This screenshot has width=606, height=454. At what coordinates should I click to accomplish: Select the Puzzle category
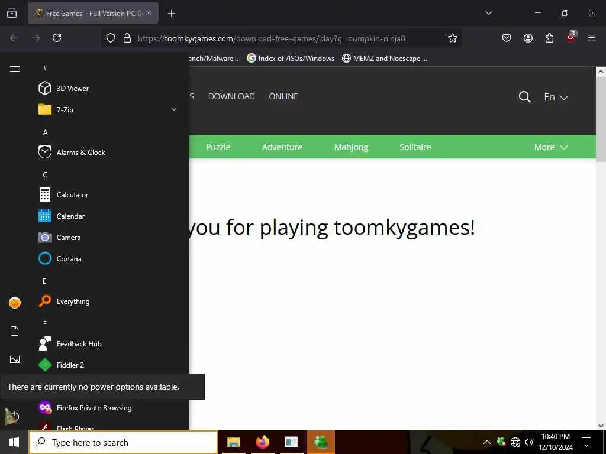(x=218, y=147)
